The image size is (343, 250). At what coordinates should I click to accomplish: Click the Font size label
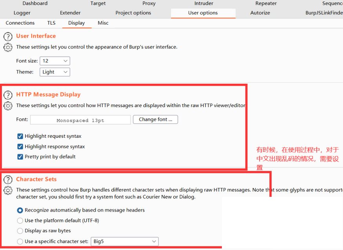point(27,61)
